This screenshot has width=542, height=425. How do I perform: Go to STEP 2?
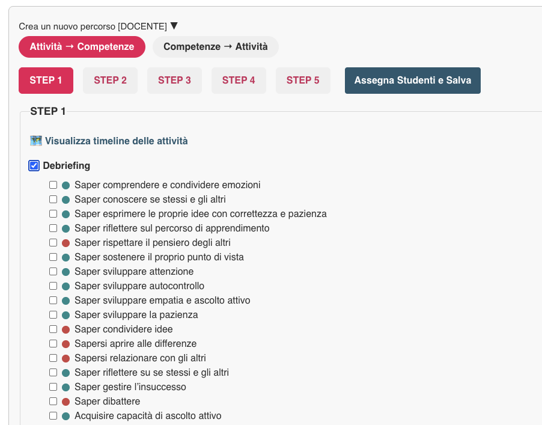(x=110, y=81)
